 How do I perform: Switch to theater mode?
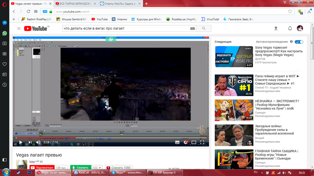tap(194, 142)
